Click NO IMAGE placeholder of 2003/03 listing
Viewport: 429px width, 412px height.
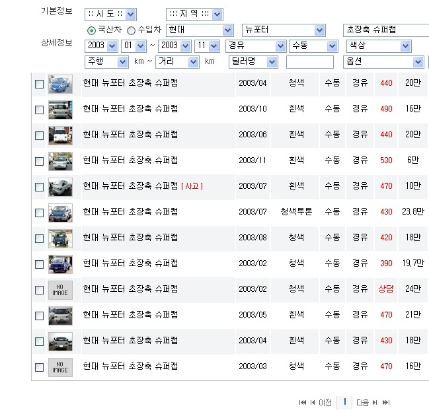tap(60, 367)
